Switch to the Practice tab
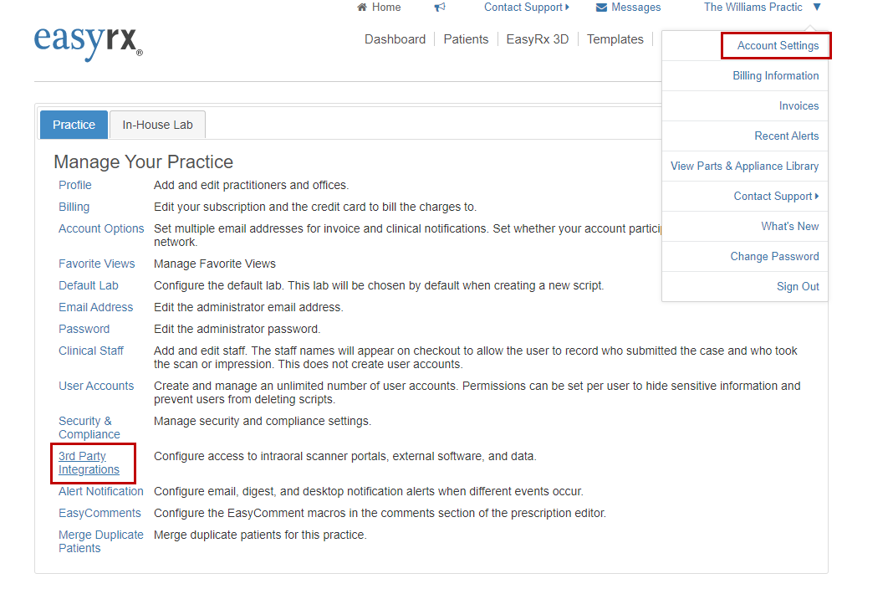Image resolution: width=893 pixels, height=589 pixels. 74,125
